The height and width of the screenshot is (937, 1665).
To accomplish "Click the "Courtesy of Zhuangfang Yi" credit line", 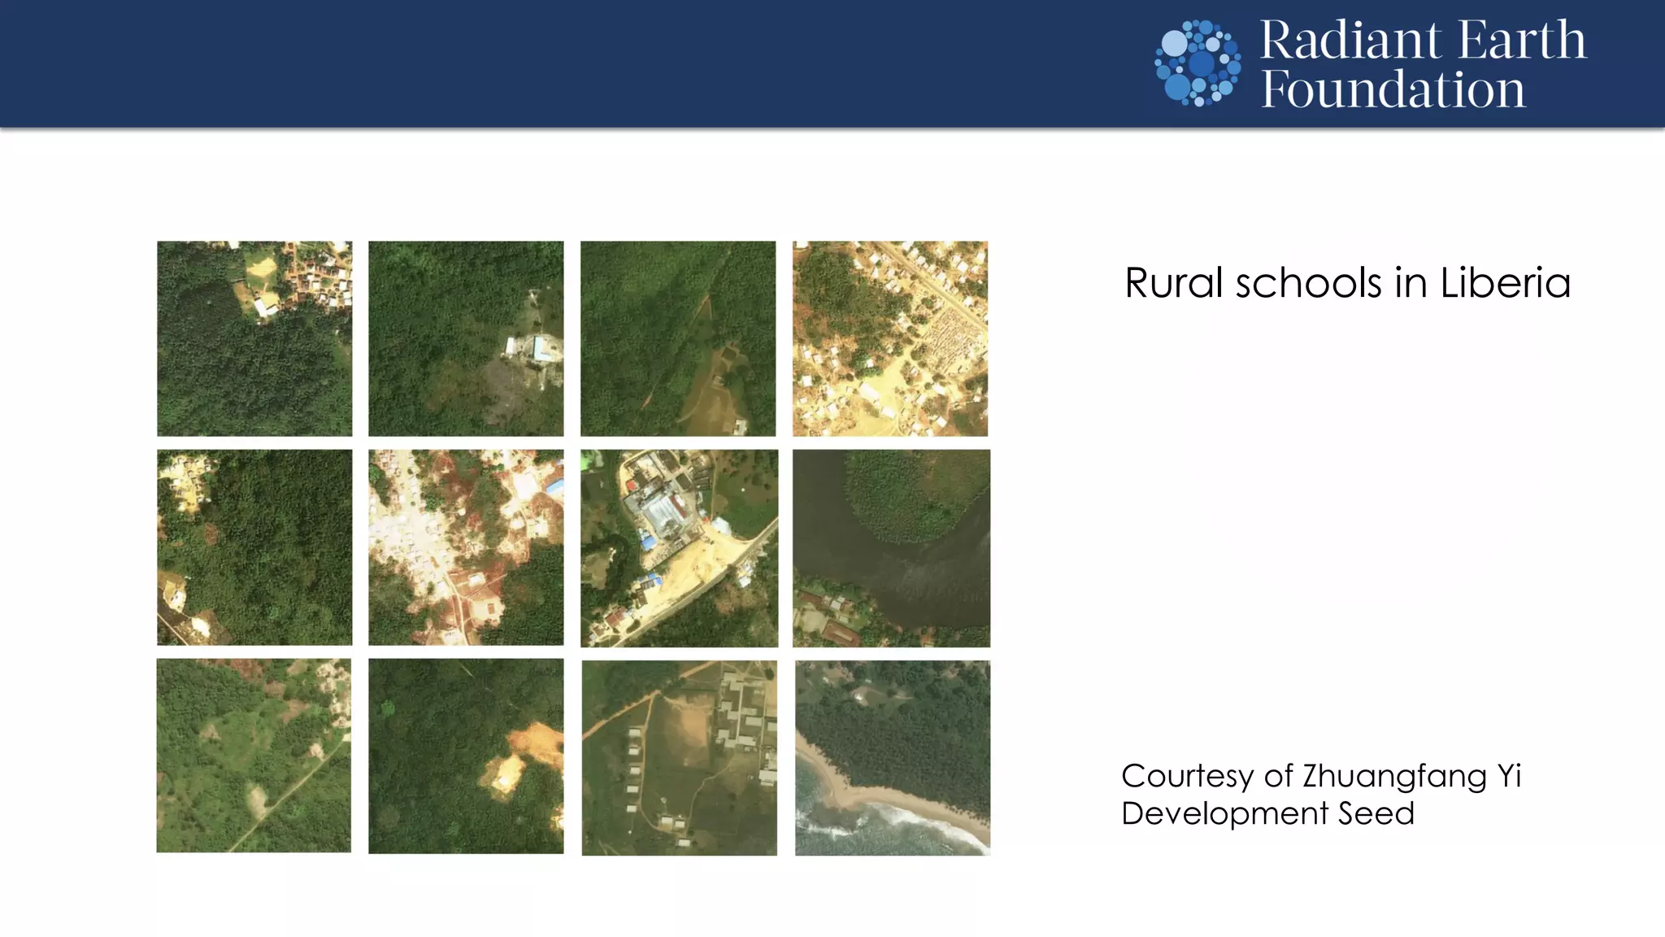I will coord(1321,776).
